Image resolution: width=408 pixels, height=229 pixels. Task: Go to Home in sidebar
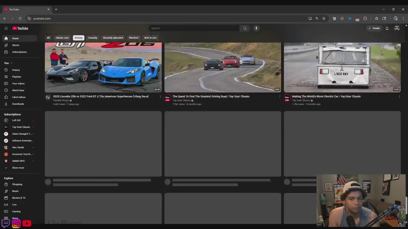click(x=19, y=38)
